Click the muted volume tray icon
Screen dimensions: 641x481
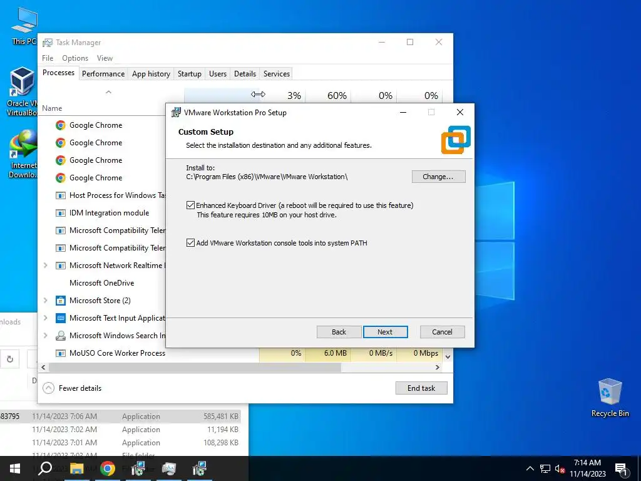[560, 468]
